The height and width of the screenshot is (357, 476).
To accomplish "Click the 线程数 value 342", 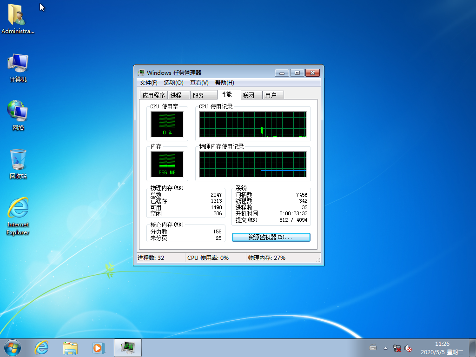I will tap(303, 201).
